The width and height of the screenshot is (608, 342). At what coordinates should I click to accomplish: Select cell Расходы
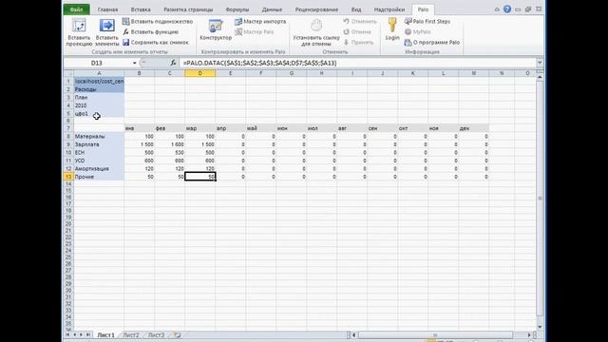(x=99, y=89)
